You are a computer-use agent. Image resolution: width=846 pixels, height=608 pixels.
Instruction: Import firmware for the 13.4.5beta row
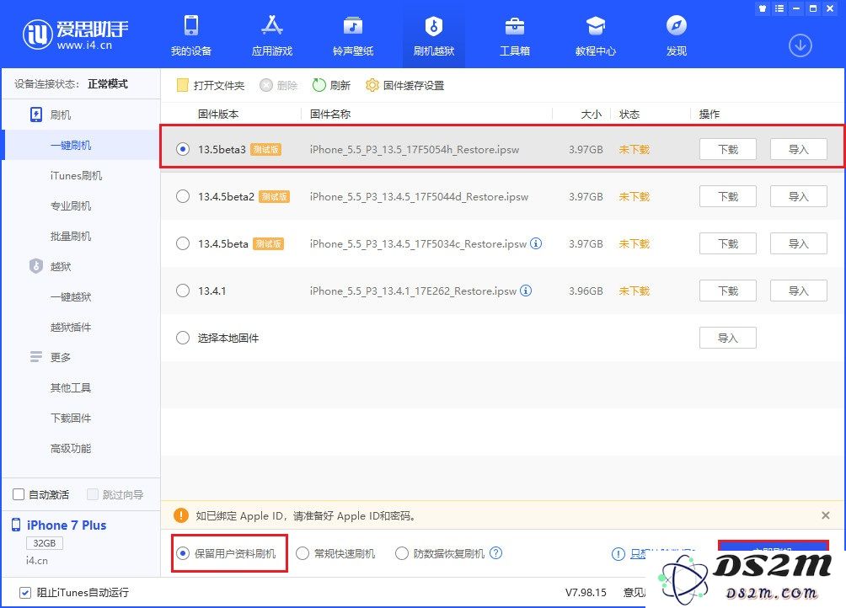[799, 243]
